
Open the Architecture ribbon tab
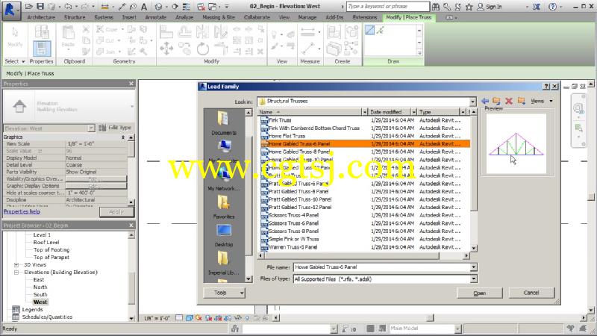click(41, 17)
